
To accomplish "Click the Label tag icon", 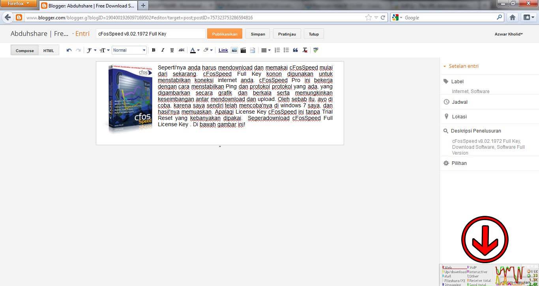I will (446, 81).
